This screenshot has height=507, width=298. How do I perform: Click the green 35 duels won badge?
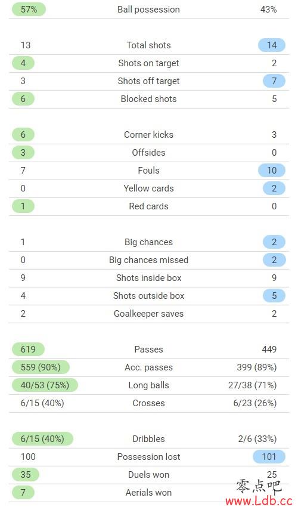(26, 475)
